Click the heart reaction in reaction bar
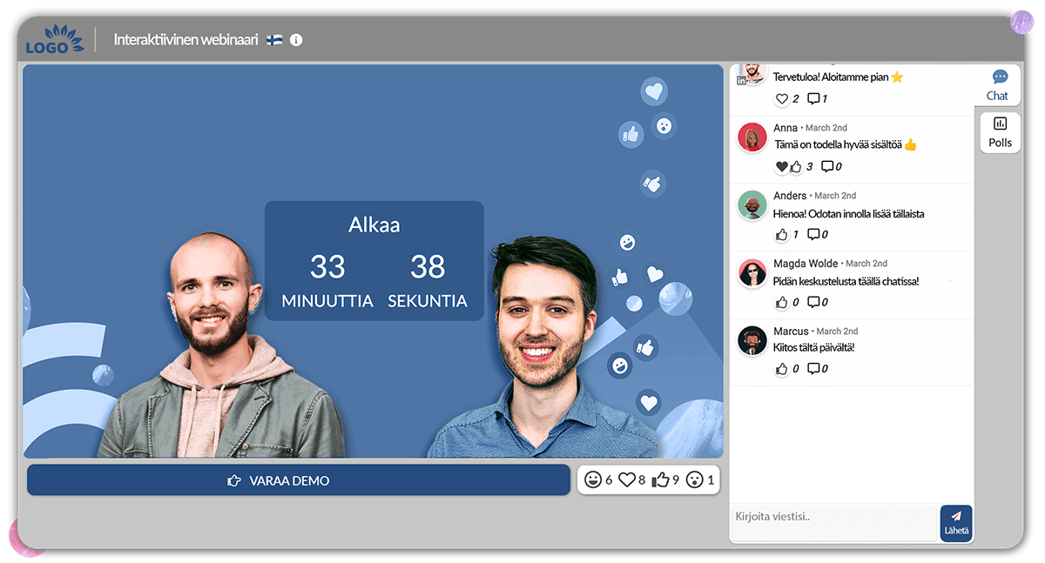The width and height of the screenshot is (1045, 563). point(627,479)
